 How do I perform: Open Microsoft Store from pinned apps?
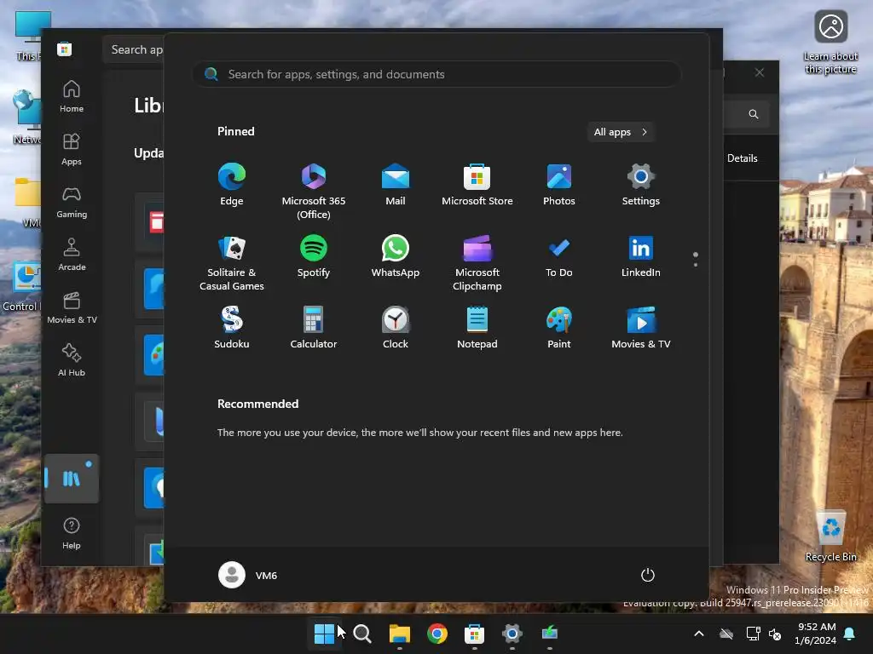(477, 185)
